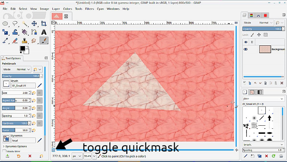The width and height of the screenshot is (287, 162).
Task: Switch to the Paths tab
Action: pos(258,15)
